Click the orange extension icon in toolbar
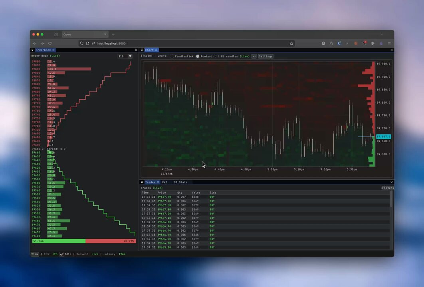This screenshot has height=287, width=424. click(x=356, y=43)
